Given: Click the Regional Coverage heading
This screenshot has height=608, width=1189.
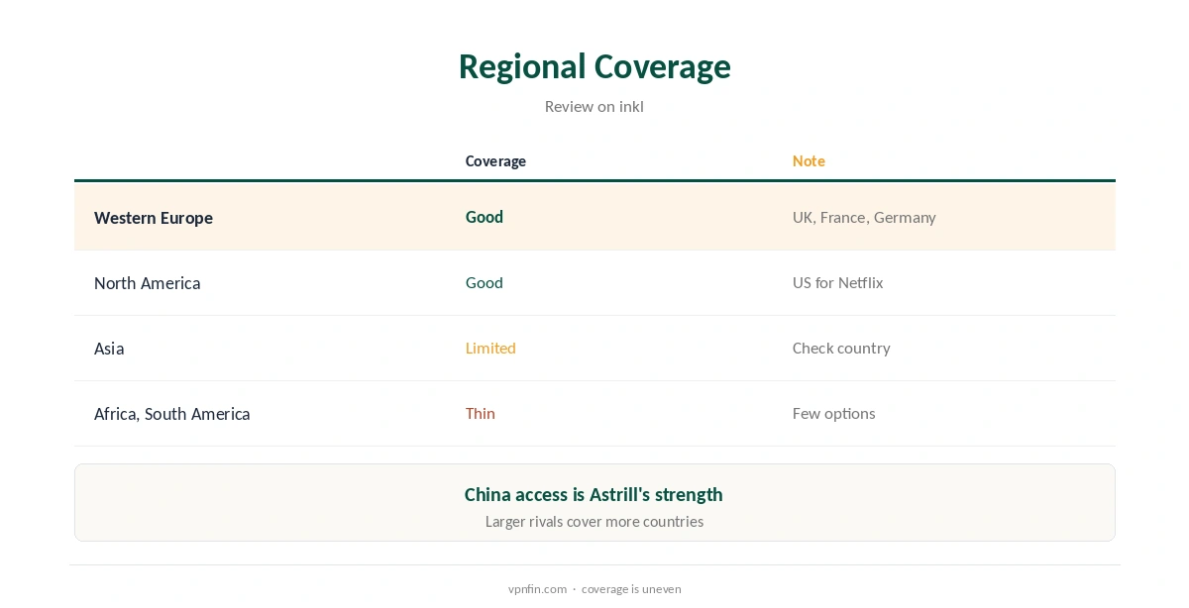Looking at the screenshot, I should [x=594, y=66].
